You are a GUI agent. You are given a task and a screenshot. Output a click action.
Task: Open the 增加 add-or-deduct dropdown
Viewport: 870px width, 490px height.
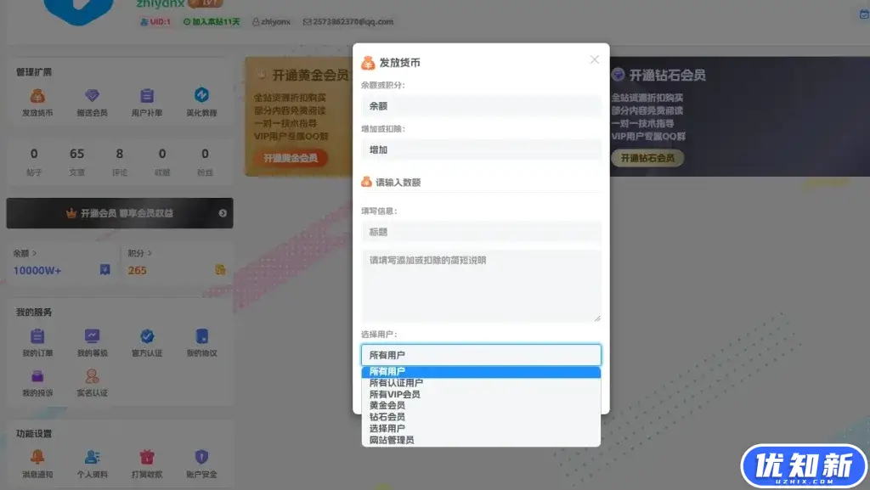[x=481, y=149]
